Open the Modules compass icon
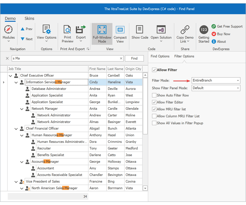The width and height of the screenshot is (246, 205). tap(9, 30)
